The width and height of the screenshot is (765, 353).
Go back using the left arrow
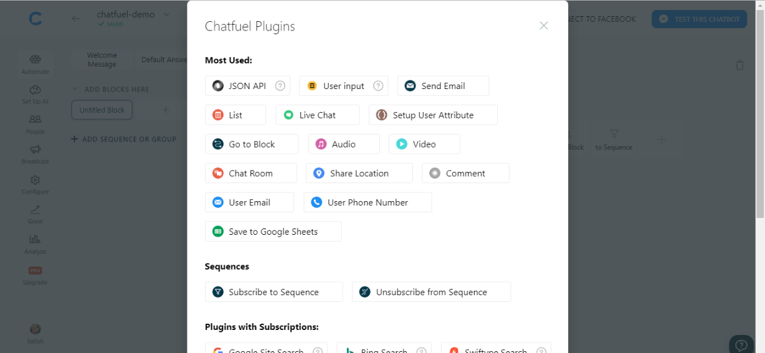76,19
